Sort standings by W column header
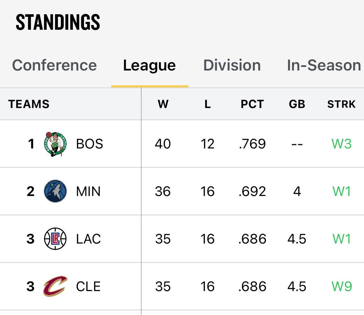The image size is (364, 315). (x=163, y=104)
